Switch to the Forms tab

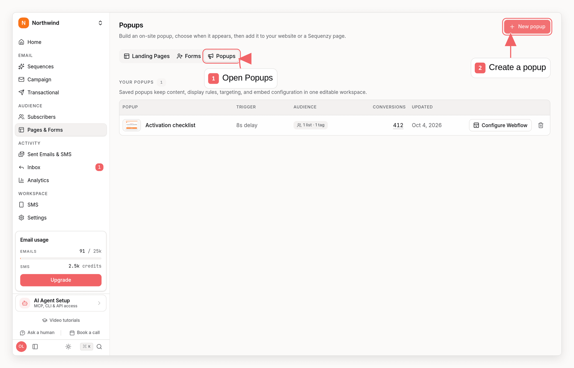click(x=189, y=56)
